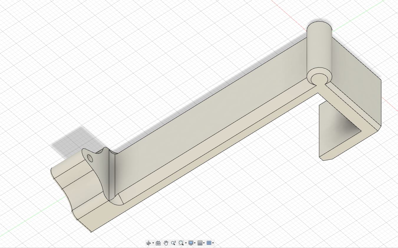
Task: Open the Zoom Window dropdown menu
Action: click(186, 243)
